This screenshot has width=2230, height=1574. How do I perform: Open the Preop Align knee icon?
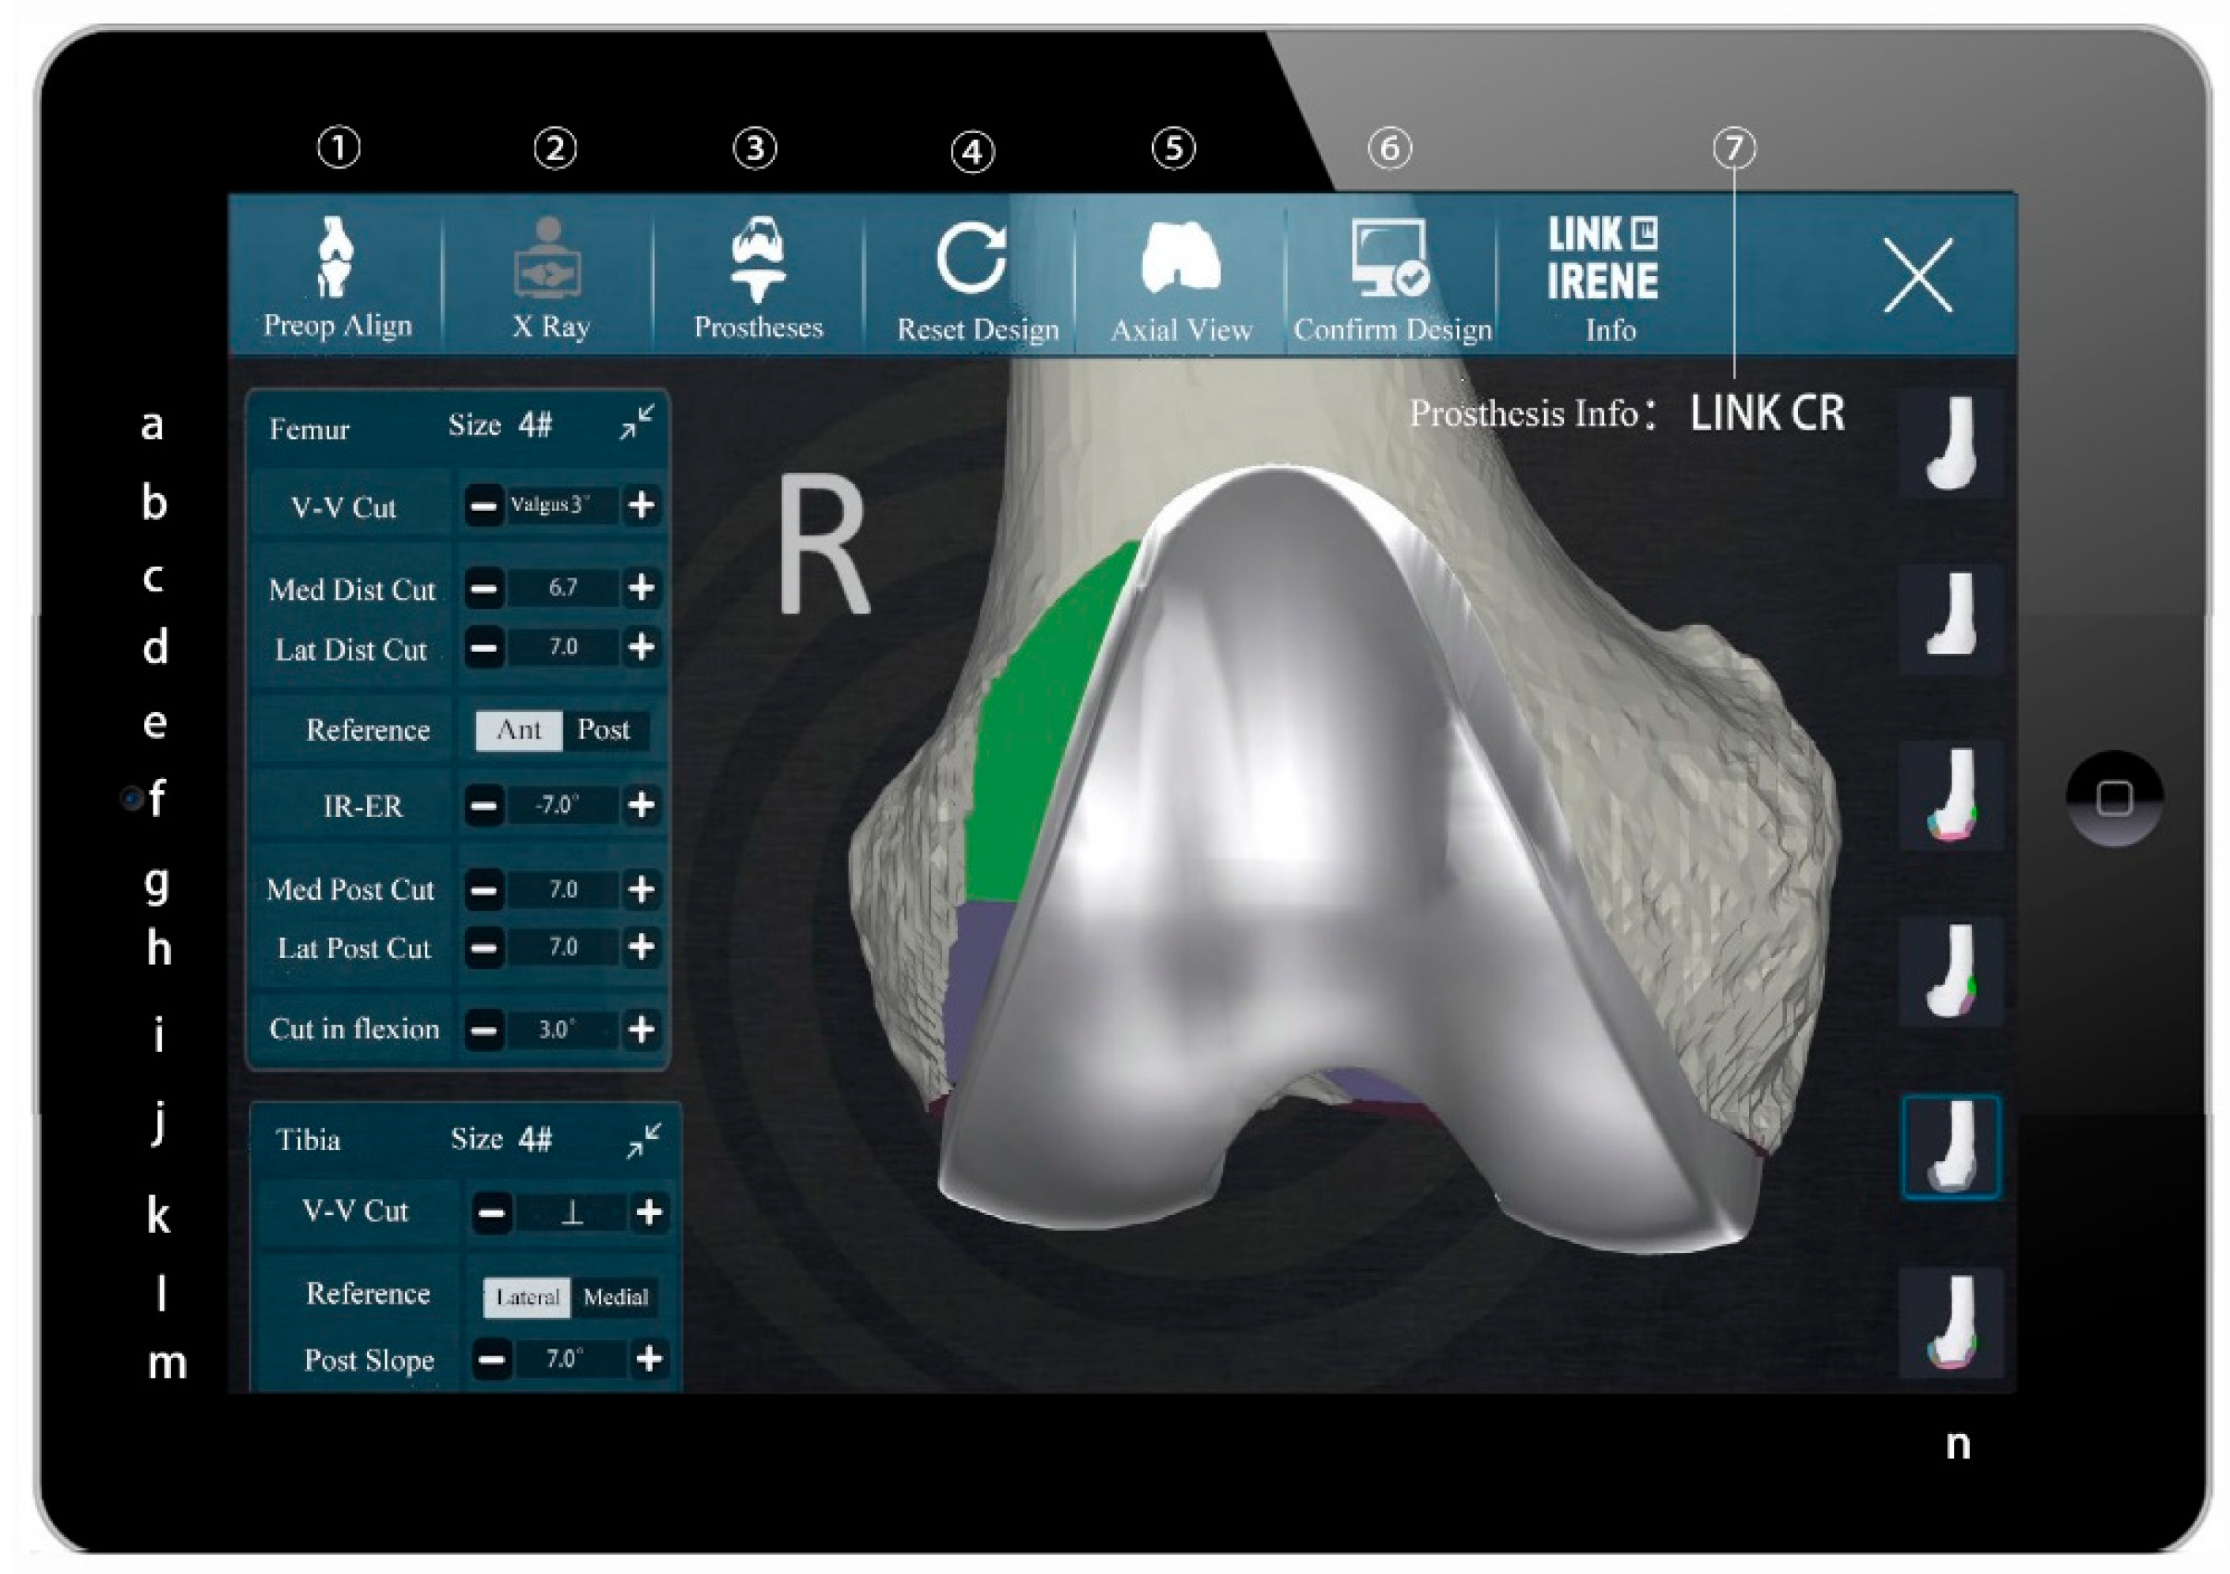click(x=335, y=257)
